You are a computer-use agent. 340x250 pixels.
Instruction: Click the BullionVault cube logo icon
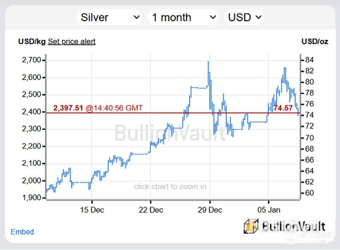coord(251,226)
